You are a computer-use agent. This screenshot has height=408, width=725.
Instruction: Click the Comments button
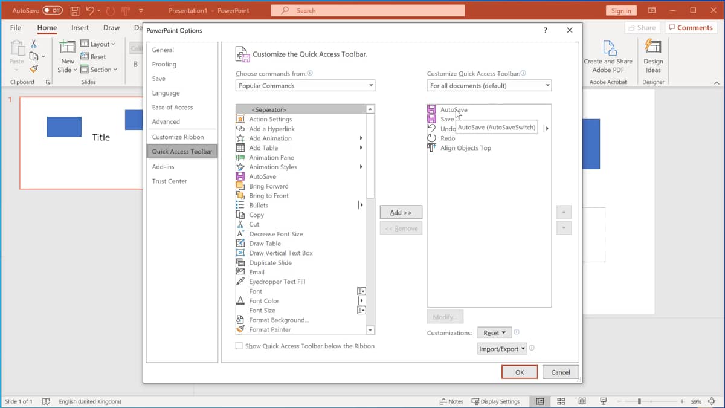tap(690, 28)
